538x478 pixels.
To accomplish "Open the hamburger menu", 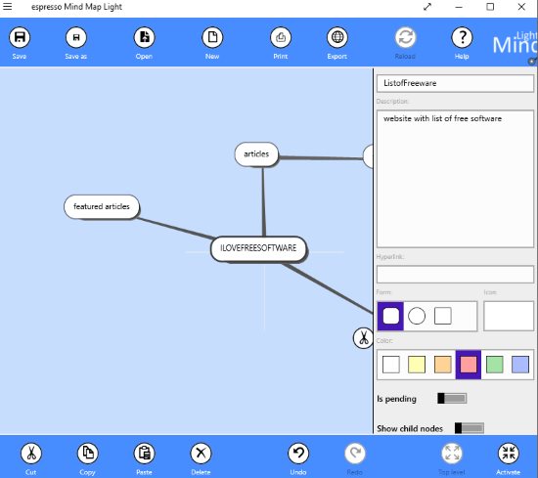I will 8,7.
